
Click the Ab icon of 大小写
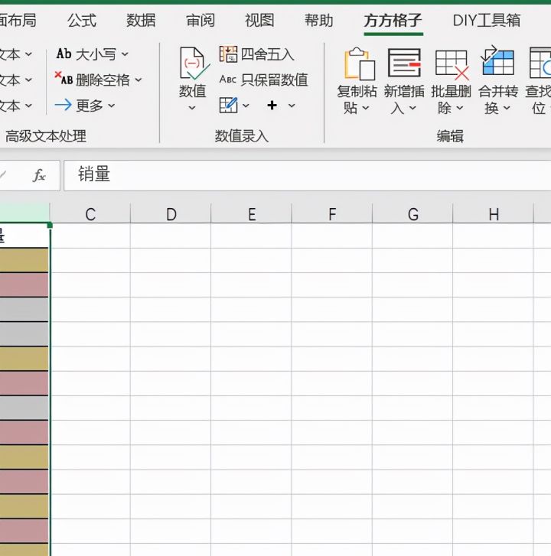pyautogui.click(x=64, y=54)
